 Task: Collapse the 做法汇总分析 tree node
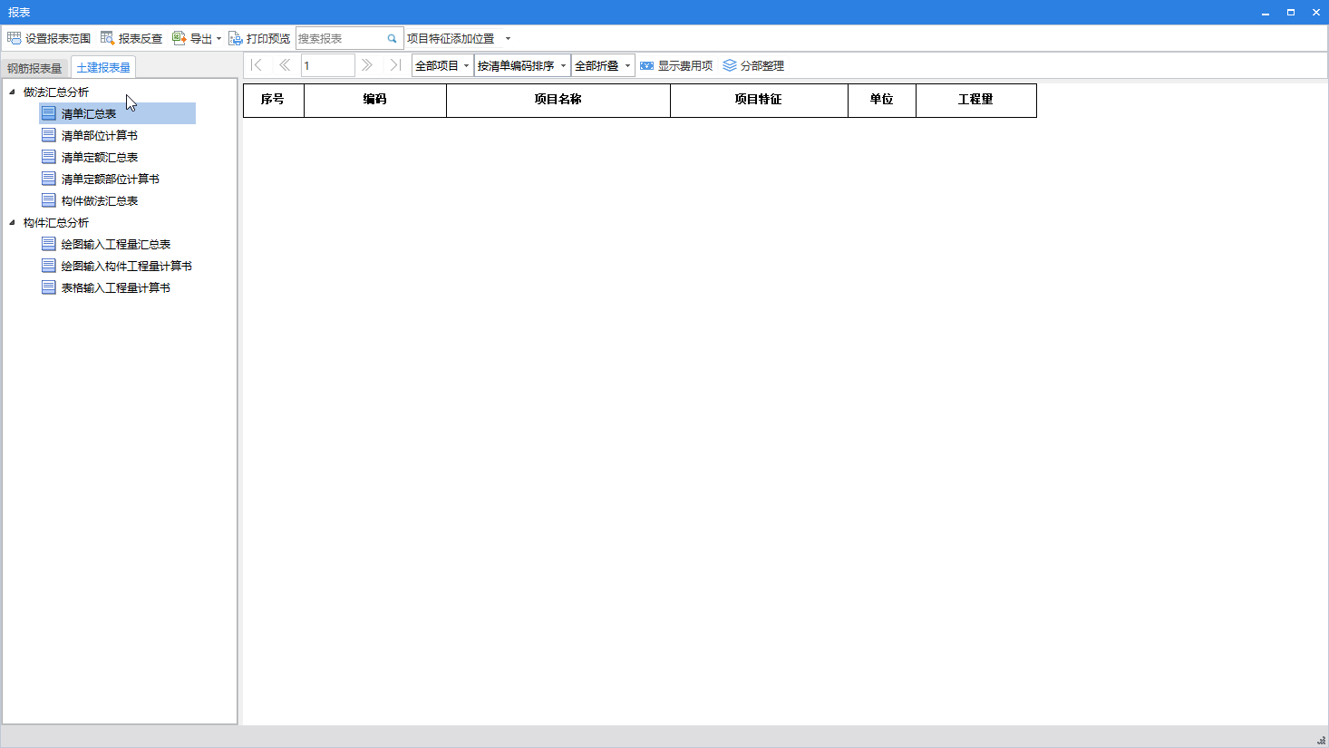click(12, 92)
